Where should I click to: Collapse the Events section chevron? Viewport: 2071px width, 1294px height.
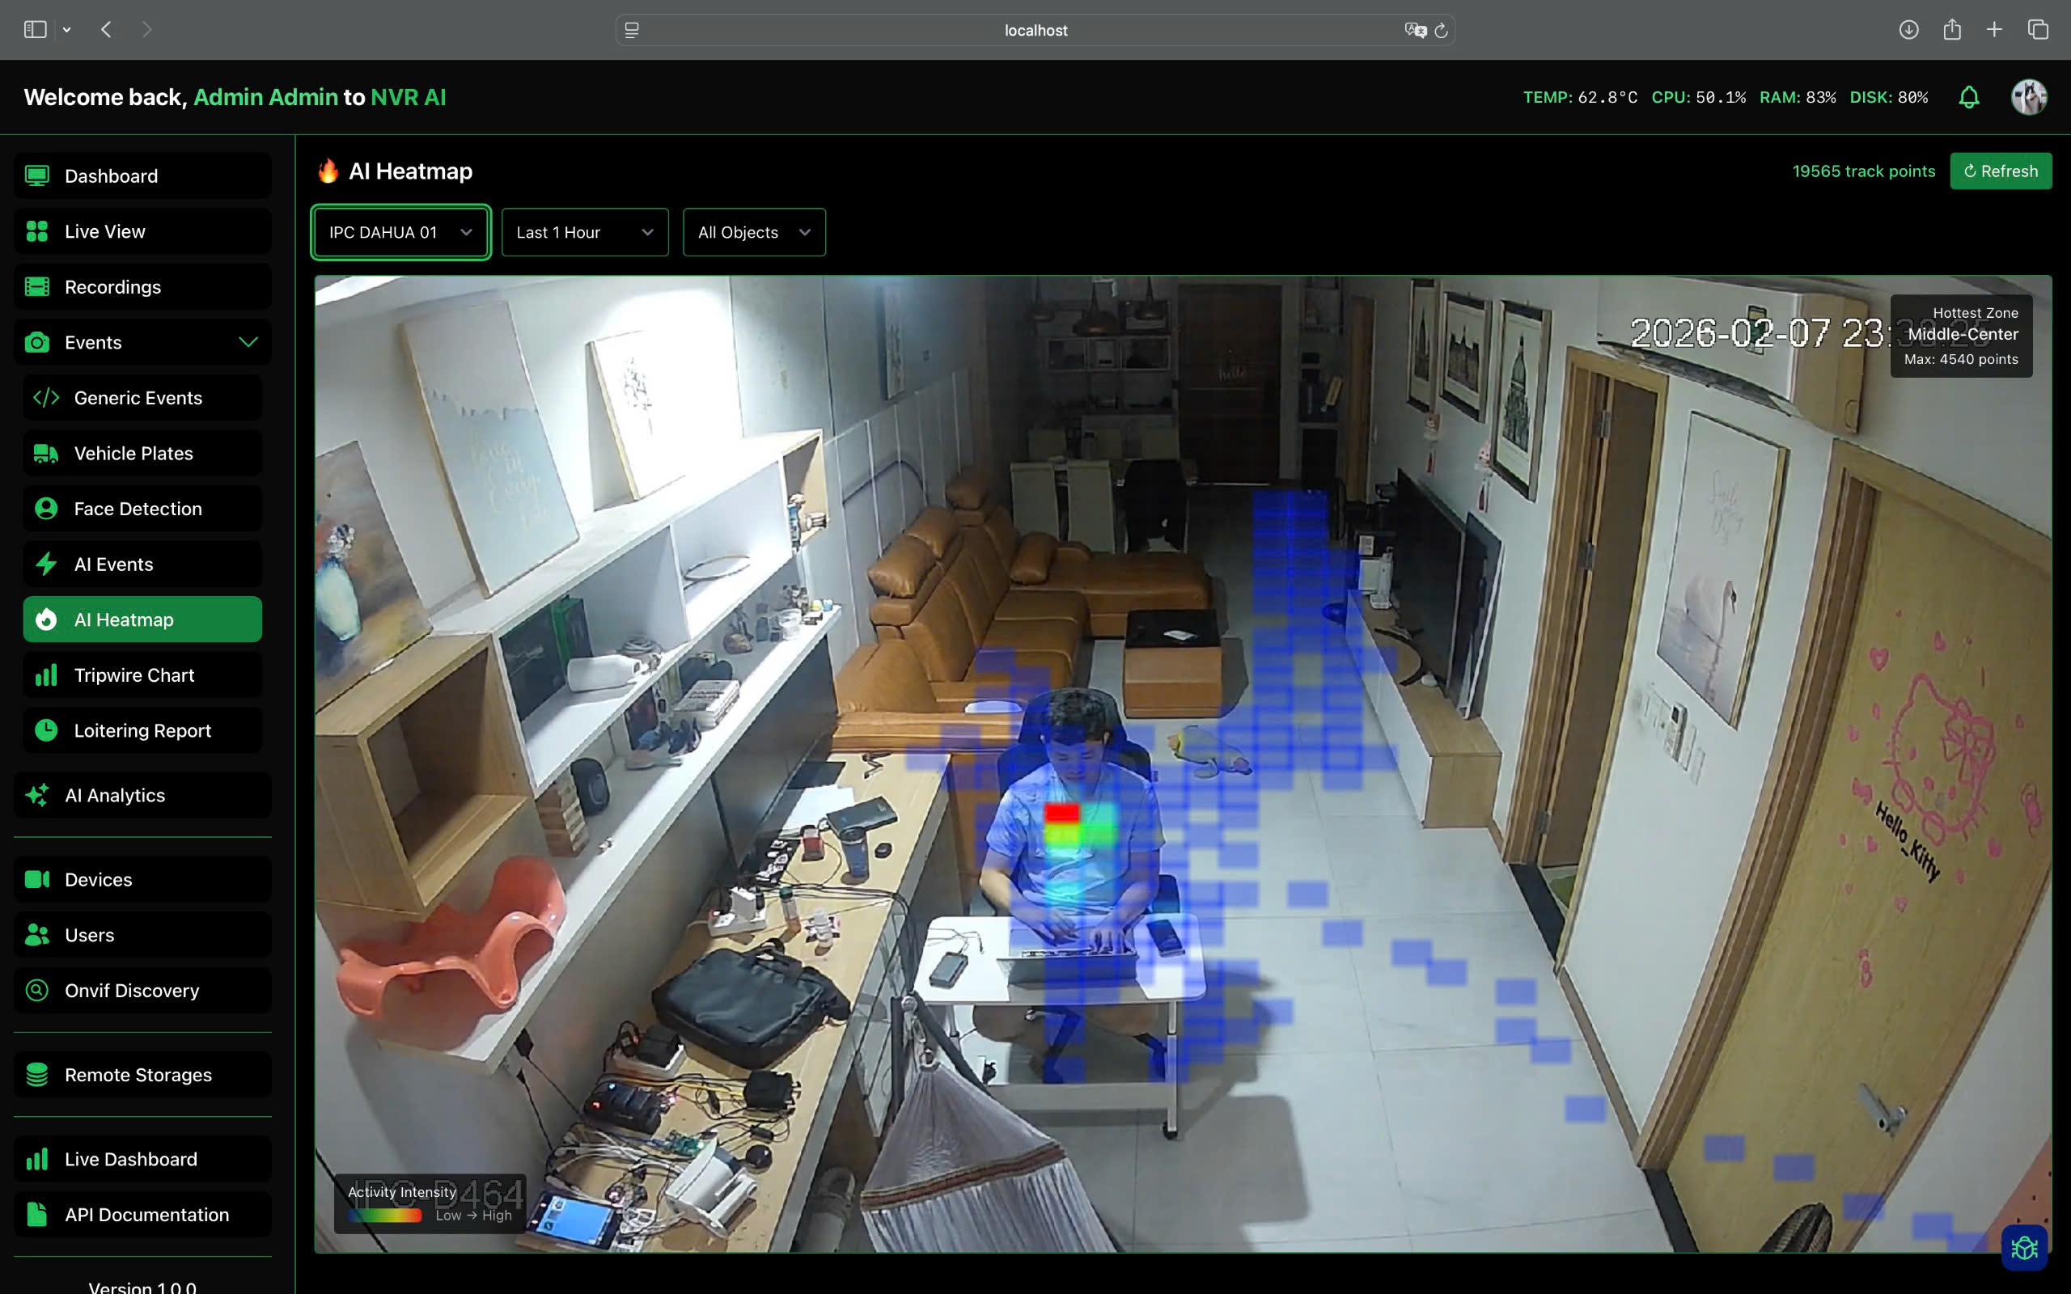pos(249,341)
